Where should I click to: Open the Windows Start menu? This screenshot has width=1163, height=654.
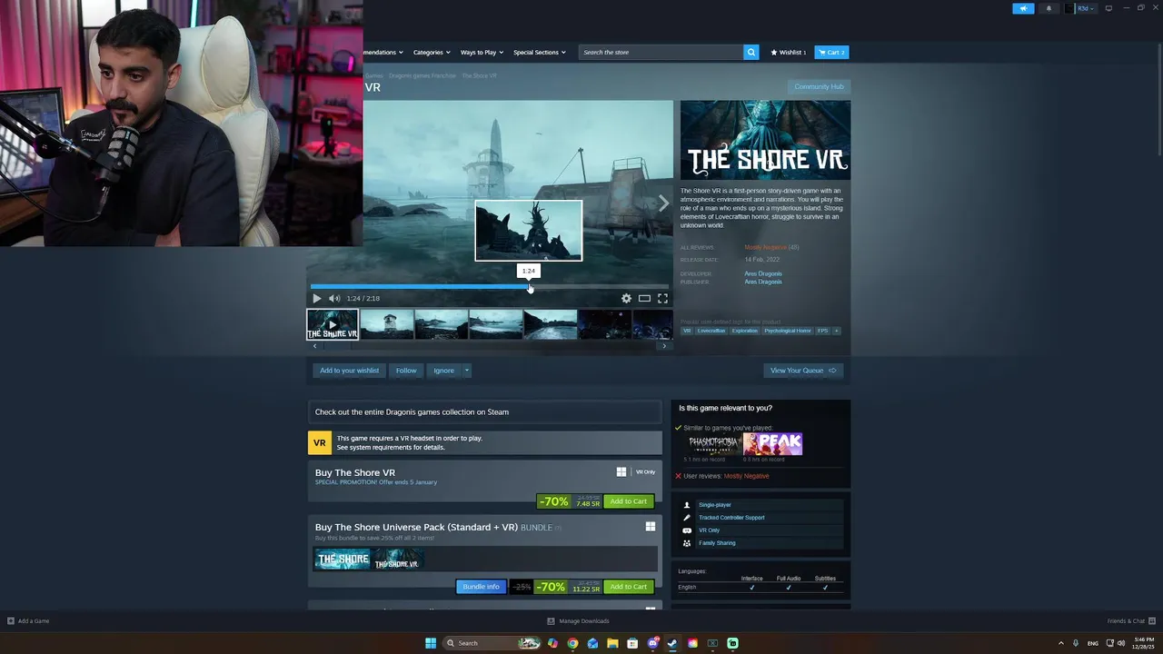431,643
